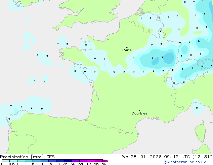Pick the dark navy legend swatch, 25–30
This screenshot has width=213, height=165.
[68, 161]
